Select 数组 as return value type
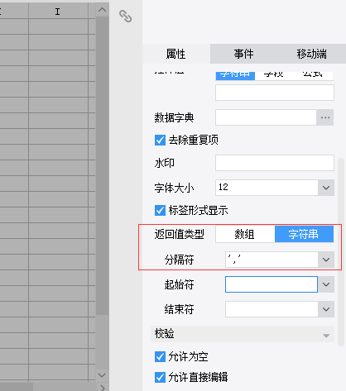The width and height of the screenshot is (346, 391). pos(245,234)
